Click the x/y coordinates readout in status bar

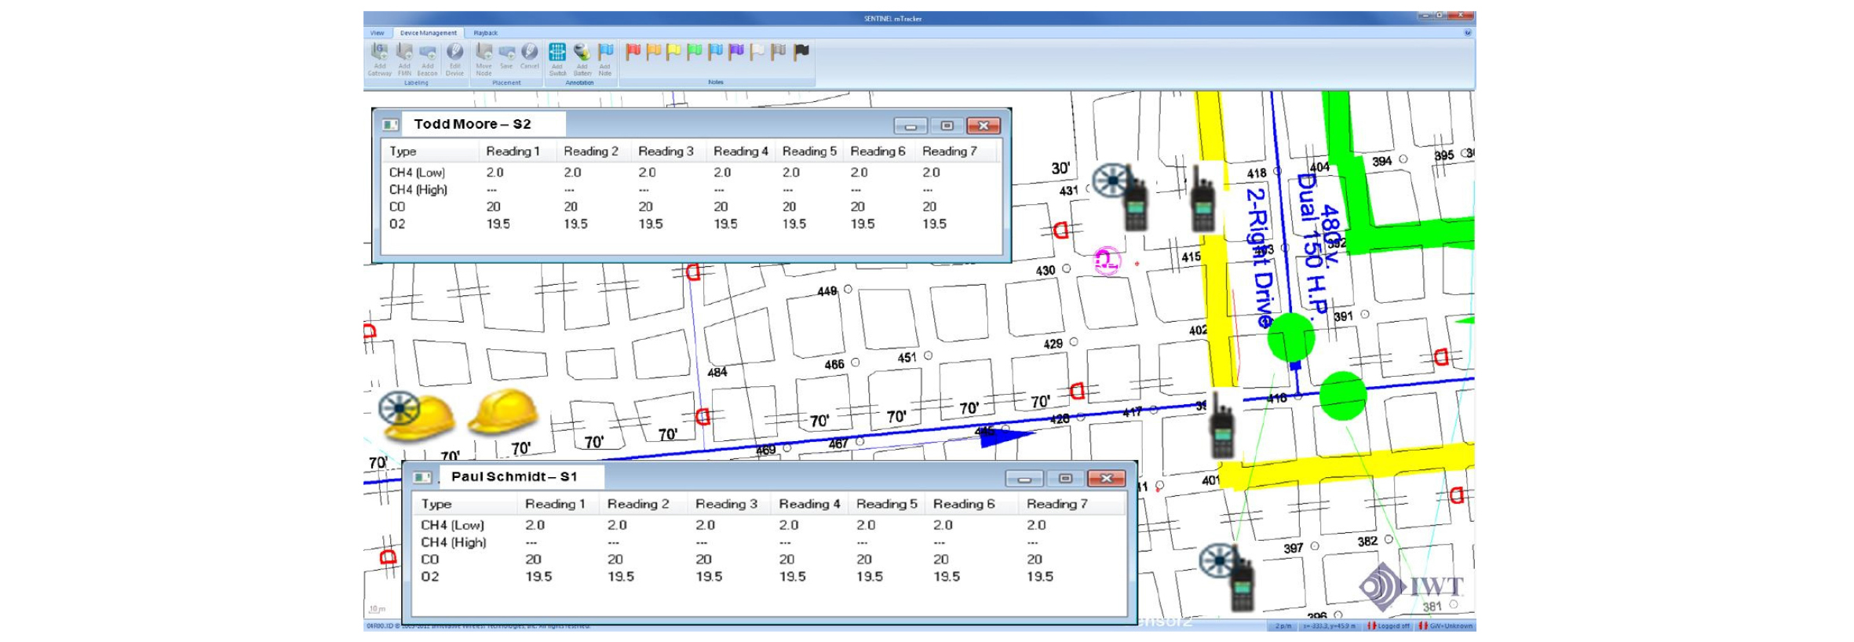point(1330,626)
